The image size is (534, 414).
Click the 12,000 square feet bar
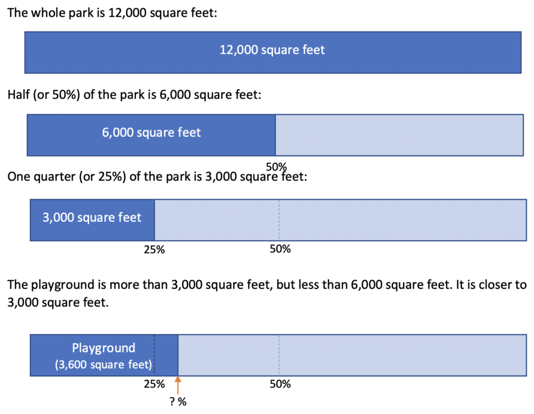coord(273,53)
